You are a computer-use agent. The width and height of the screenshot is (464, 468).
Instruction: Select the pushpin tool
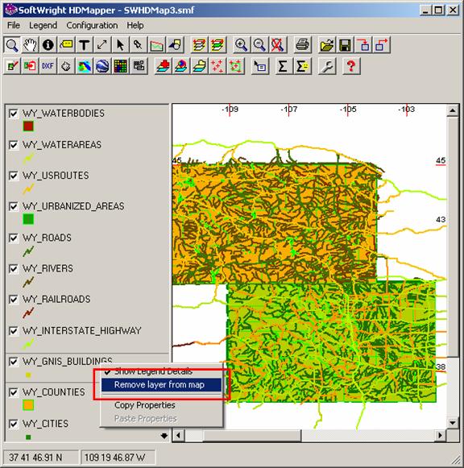coord(139,45)
